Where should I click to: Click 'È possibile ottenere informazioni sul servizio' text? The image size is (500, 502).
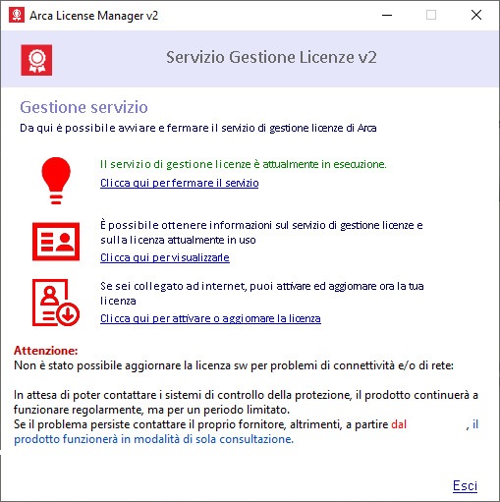point(261,233)
